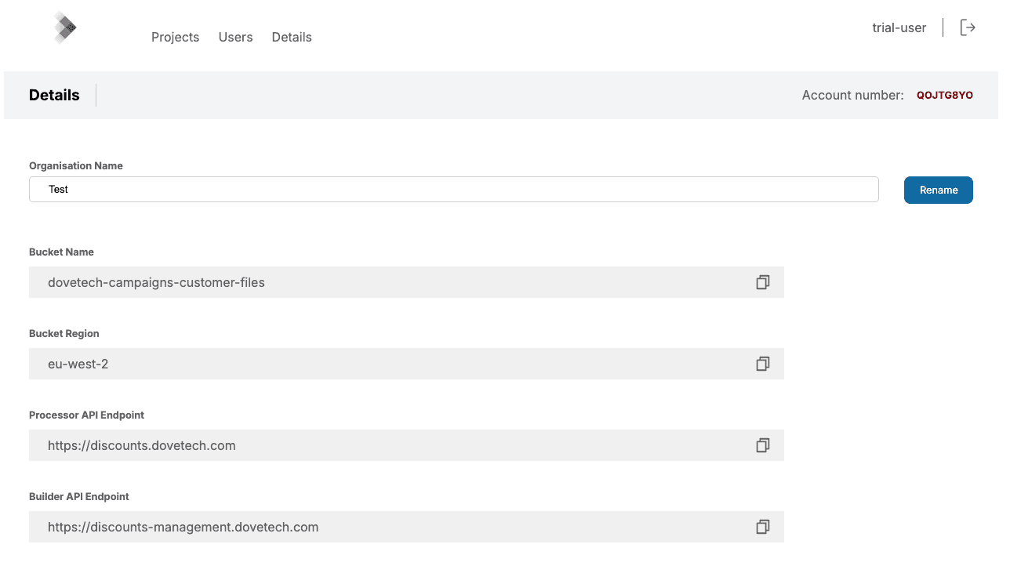Click the dovetech-campaigns-customer-files bucket name text

click(x=156, y=282)
